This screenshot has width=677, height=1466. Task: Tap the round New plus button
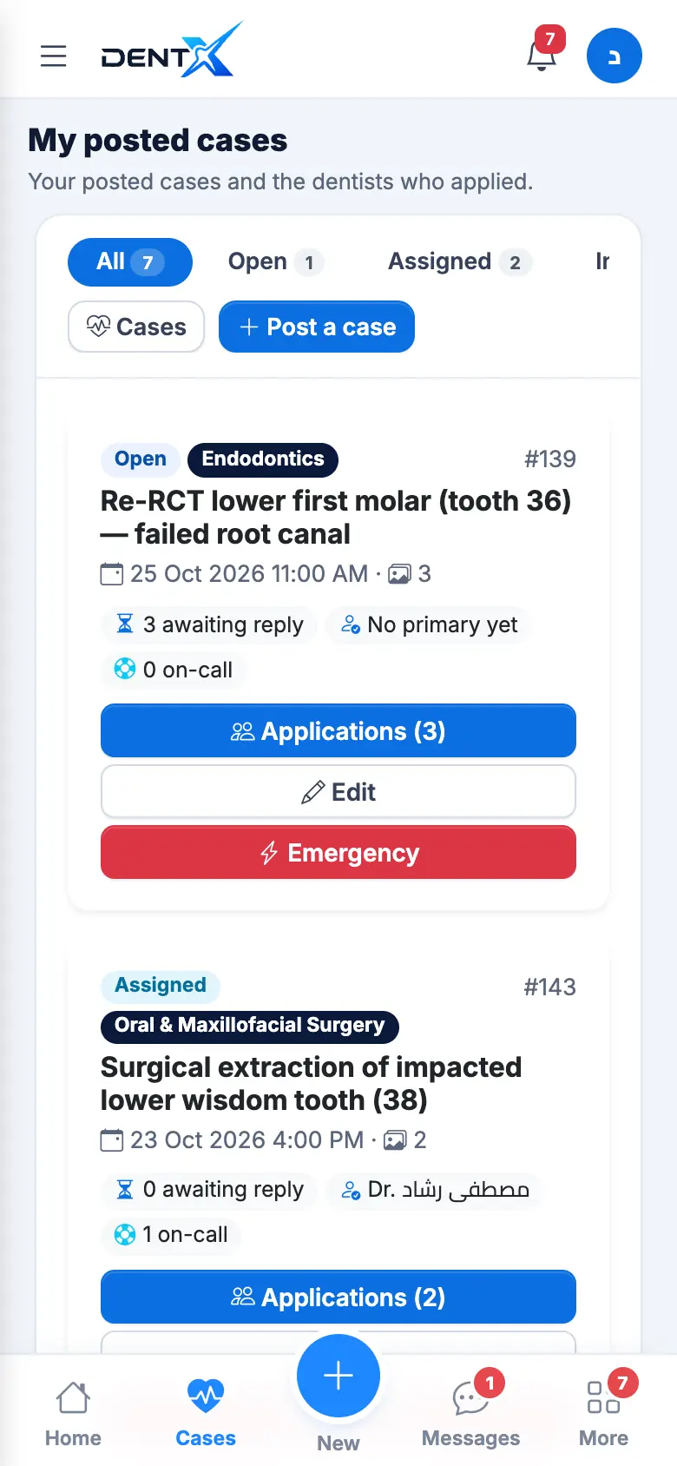pos(338,1377)
